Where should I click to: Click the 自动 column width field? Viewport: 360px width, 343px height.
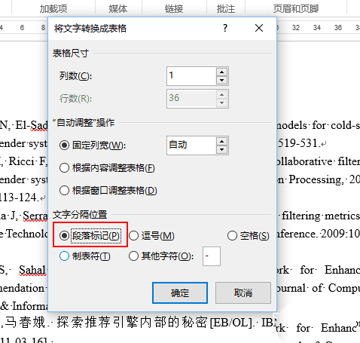pyautogui.click(x=191, y=145)
